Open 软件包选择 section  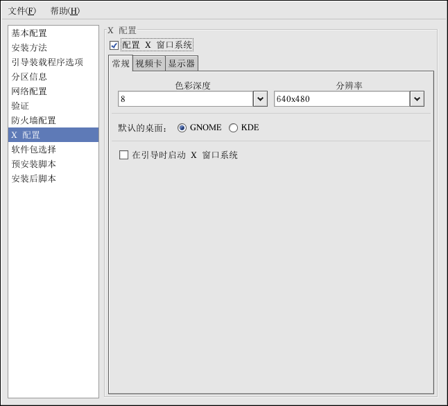coord(33,150)
